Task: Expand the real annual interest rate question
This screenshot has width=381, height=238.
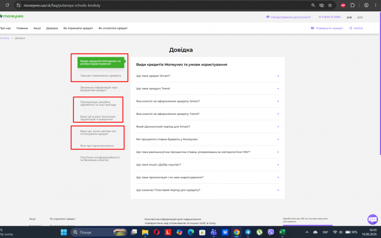Action: click(207, 152)
